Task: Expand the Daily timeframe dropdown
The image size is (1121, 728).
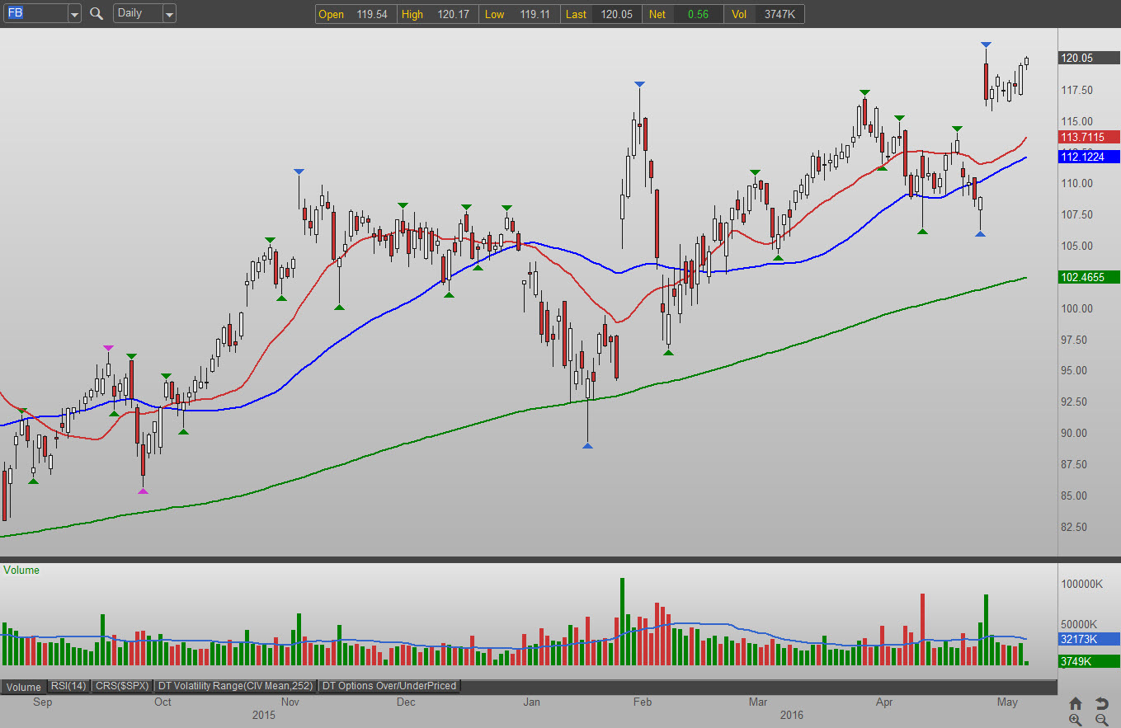Action: [x=169, y=14]
